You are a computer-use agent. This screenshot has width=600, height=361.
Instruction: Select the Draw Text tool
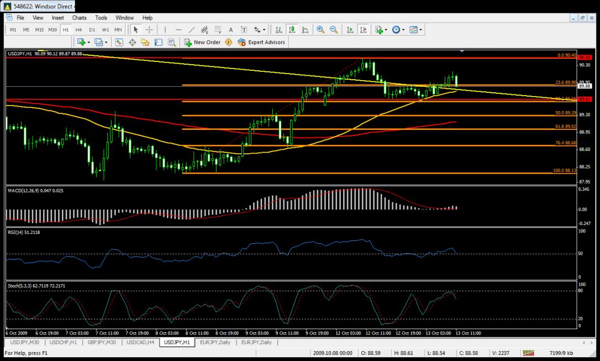click(231, 29)
